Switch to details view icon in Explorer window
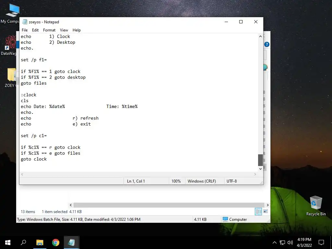Screen dimensions: 332x249 tap(258, 211)
